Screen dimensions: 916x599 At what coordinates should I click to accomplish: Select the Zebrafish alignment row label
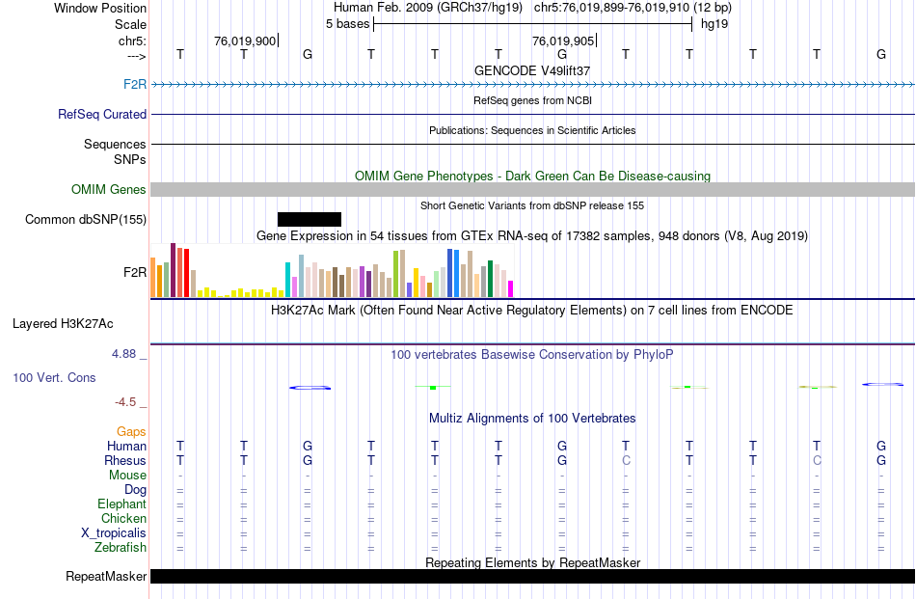(121, 548)
